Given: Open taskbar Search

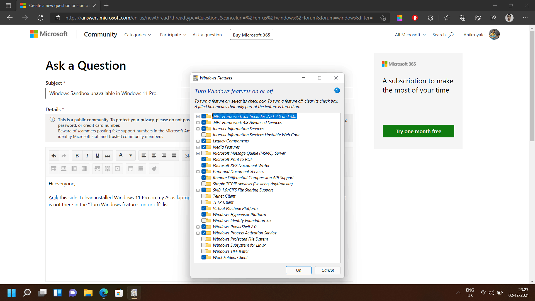Looking at the screenshot, I should [x=27, y=293].
